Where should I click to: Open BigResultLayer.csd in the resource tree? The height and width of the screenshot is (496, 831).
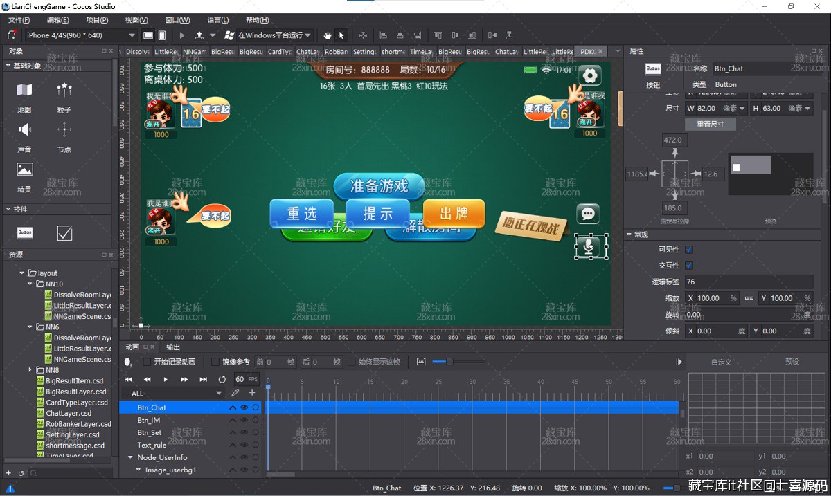point(75,392)
